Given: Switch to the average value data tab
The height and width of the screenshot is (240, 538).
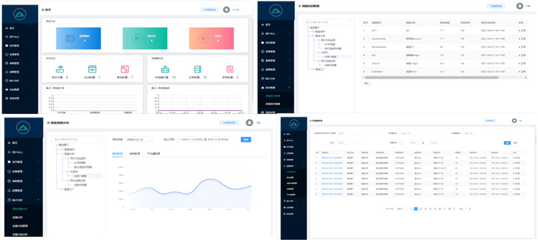Looking at the screenshot, I should [154, 154].
